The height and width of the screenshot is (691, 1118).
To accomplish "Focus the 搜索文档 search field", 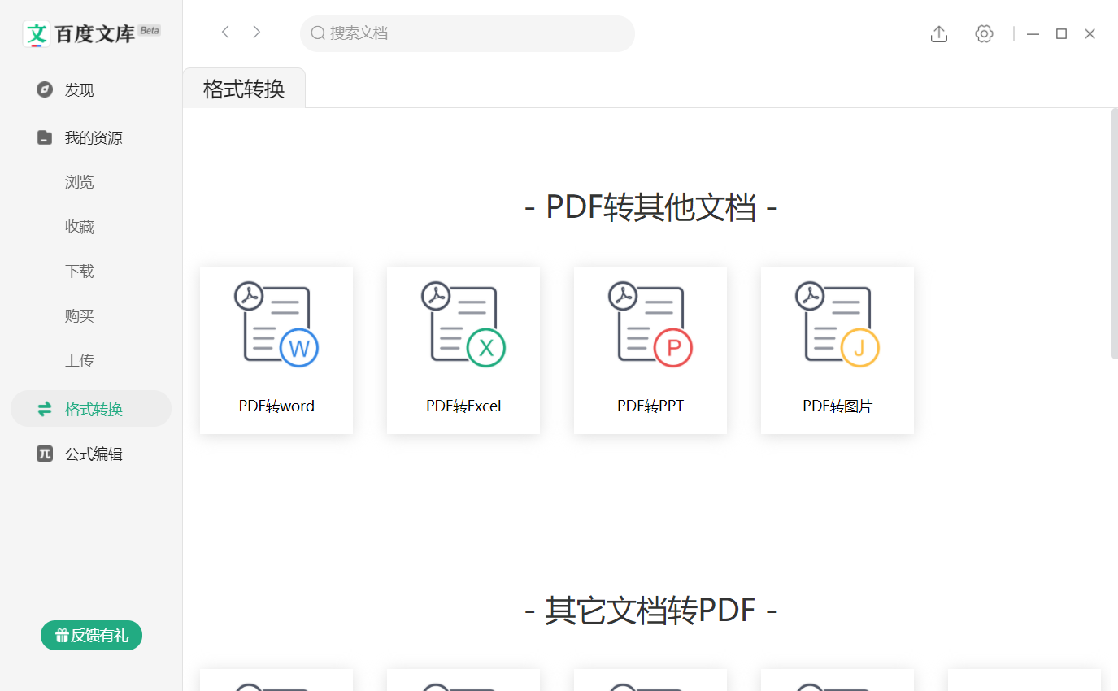I will tap(468, 33).
